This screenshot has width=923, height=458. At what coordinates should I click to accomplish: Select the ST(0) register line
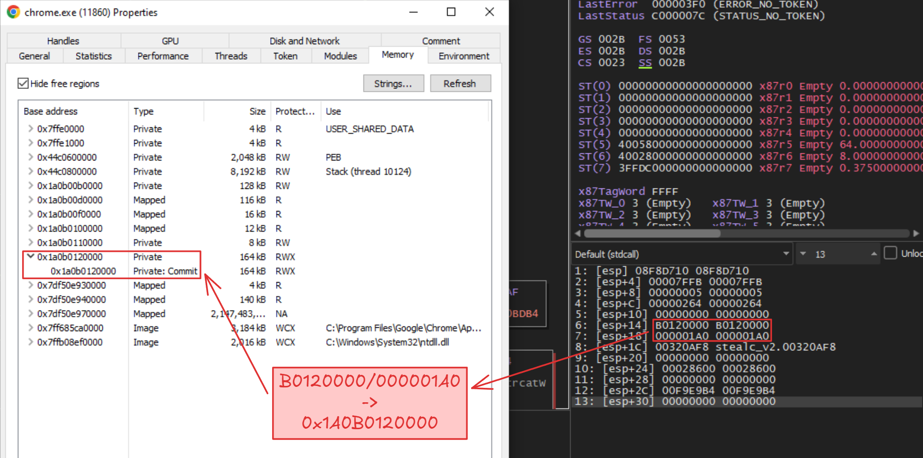coord(750,86)
